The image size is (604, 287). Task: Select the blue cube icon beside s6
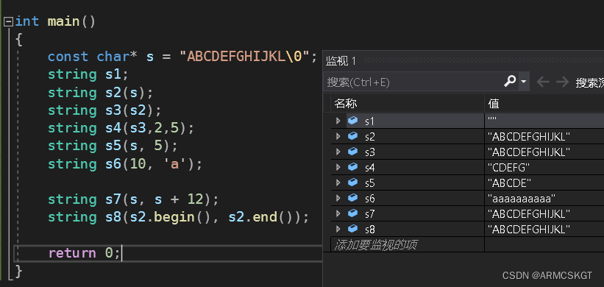point(352,198)
